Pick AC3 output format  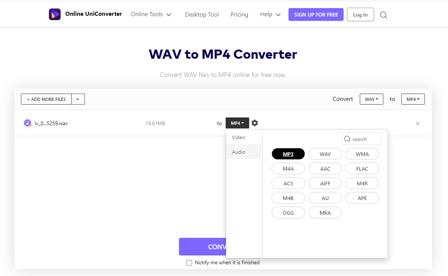[x=288, y=184]
